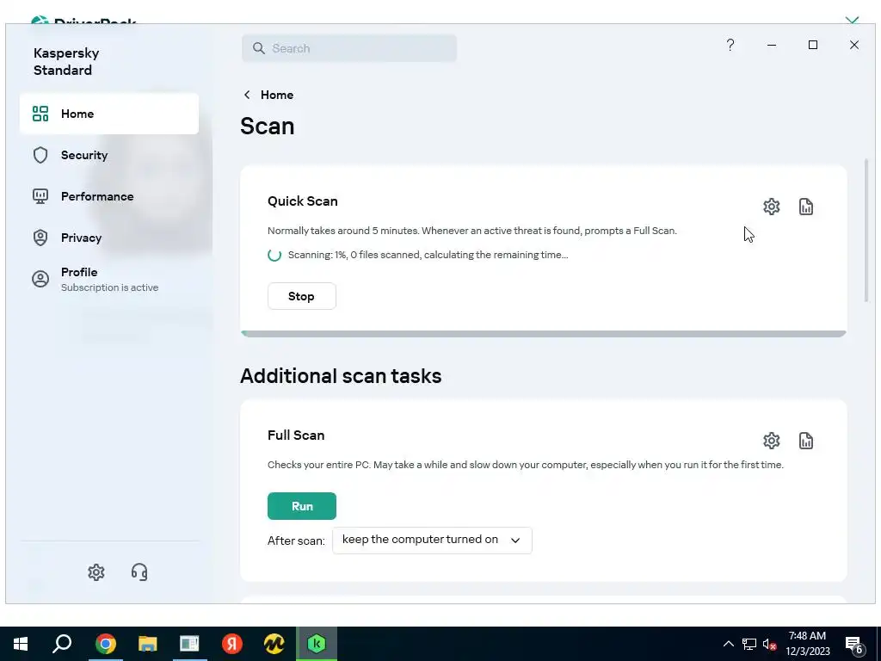Open Windows taskbar search
This screenshot has width=881, height=661.
pos(62,644)
